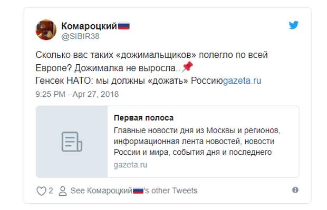327x210 pixels.
Task: Like the tweet with heart icon
Action: [x=41, y=191]
